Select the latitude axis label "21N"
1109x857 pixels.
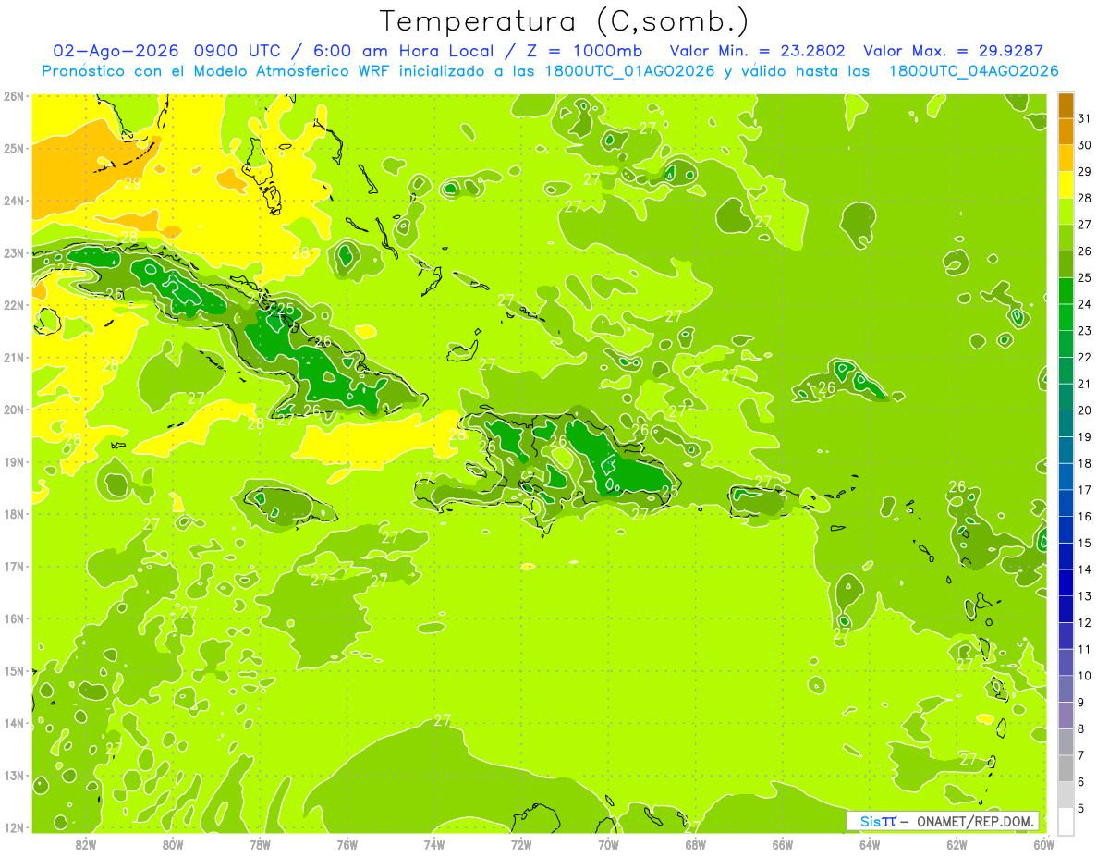tap(14, 357)
